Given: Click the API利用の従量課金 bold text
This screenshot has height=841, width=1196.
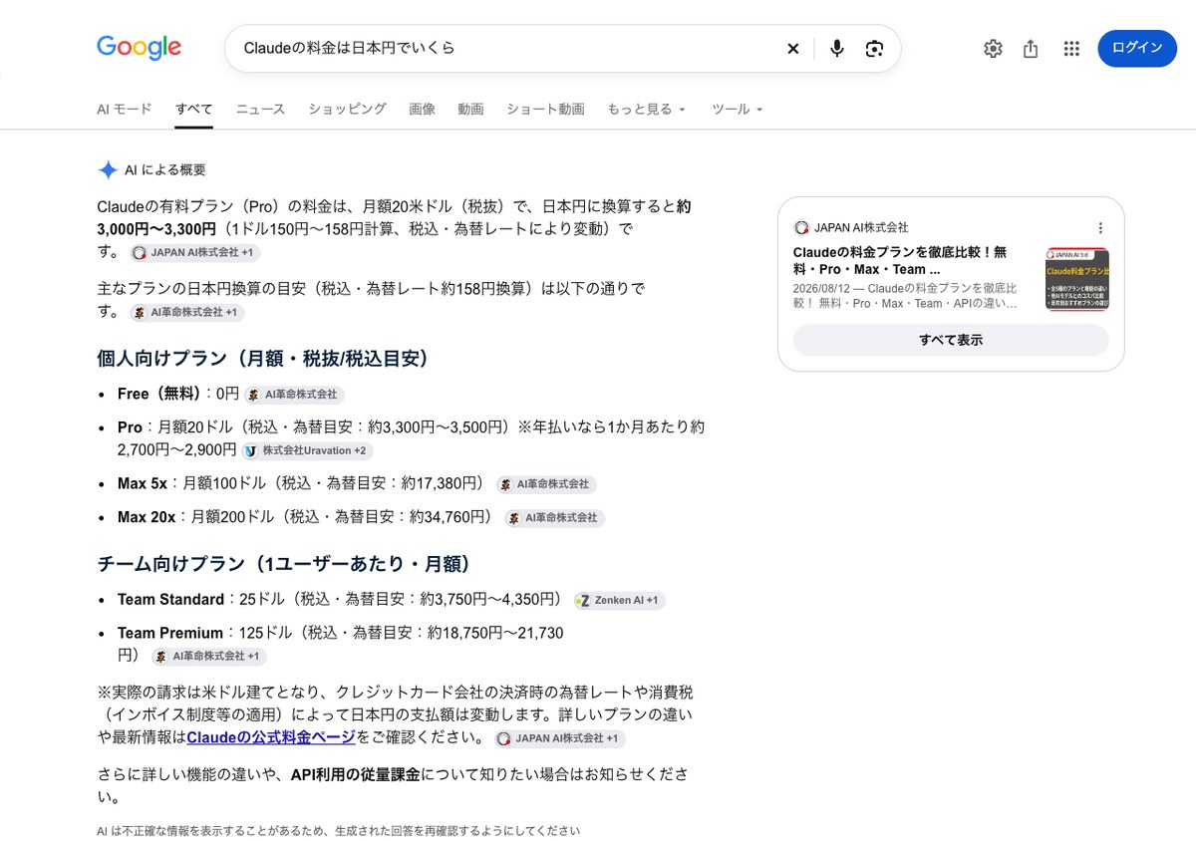Looking at the screenshot, I should point(356,774).
